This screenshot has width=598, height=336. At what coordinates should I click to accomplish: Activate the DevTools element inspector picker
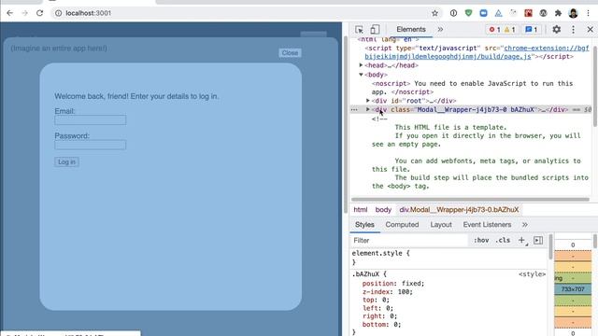(x=359, y=29)
